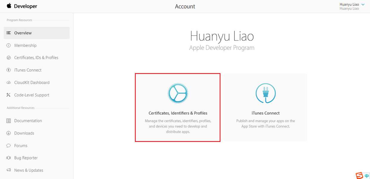Click the Downloads arrow icon

(x=8, y=133)
